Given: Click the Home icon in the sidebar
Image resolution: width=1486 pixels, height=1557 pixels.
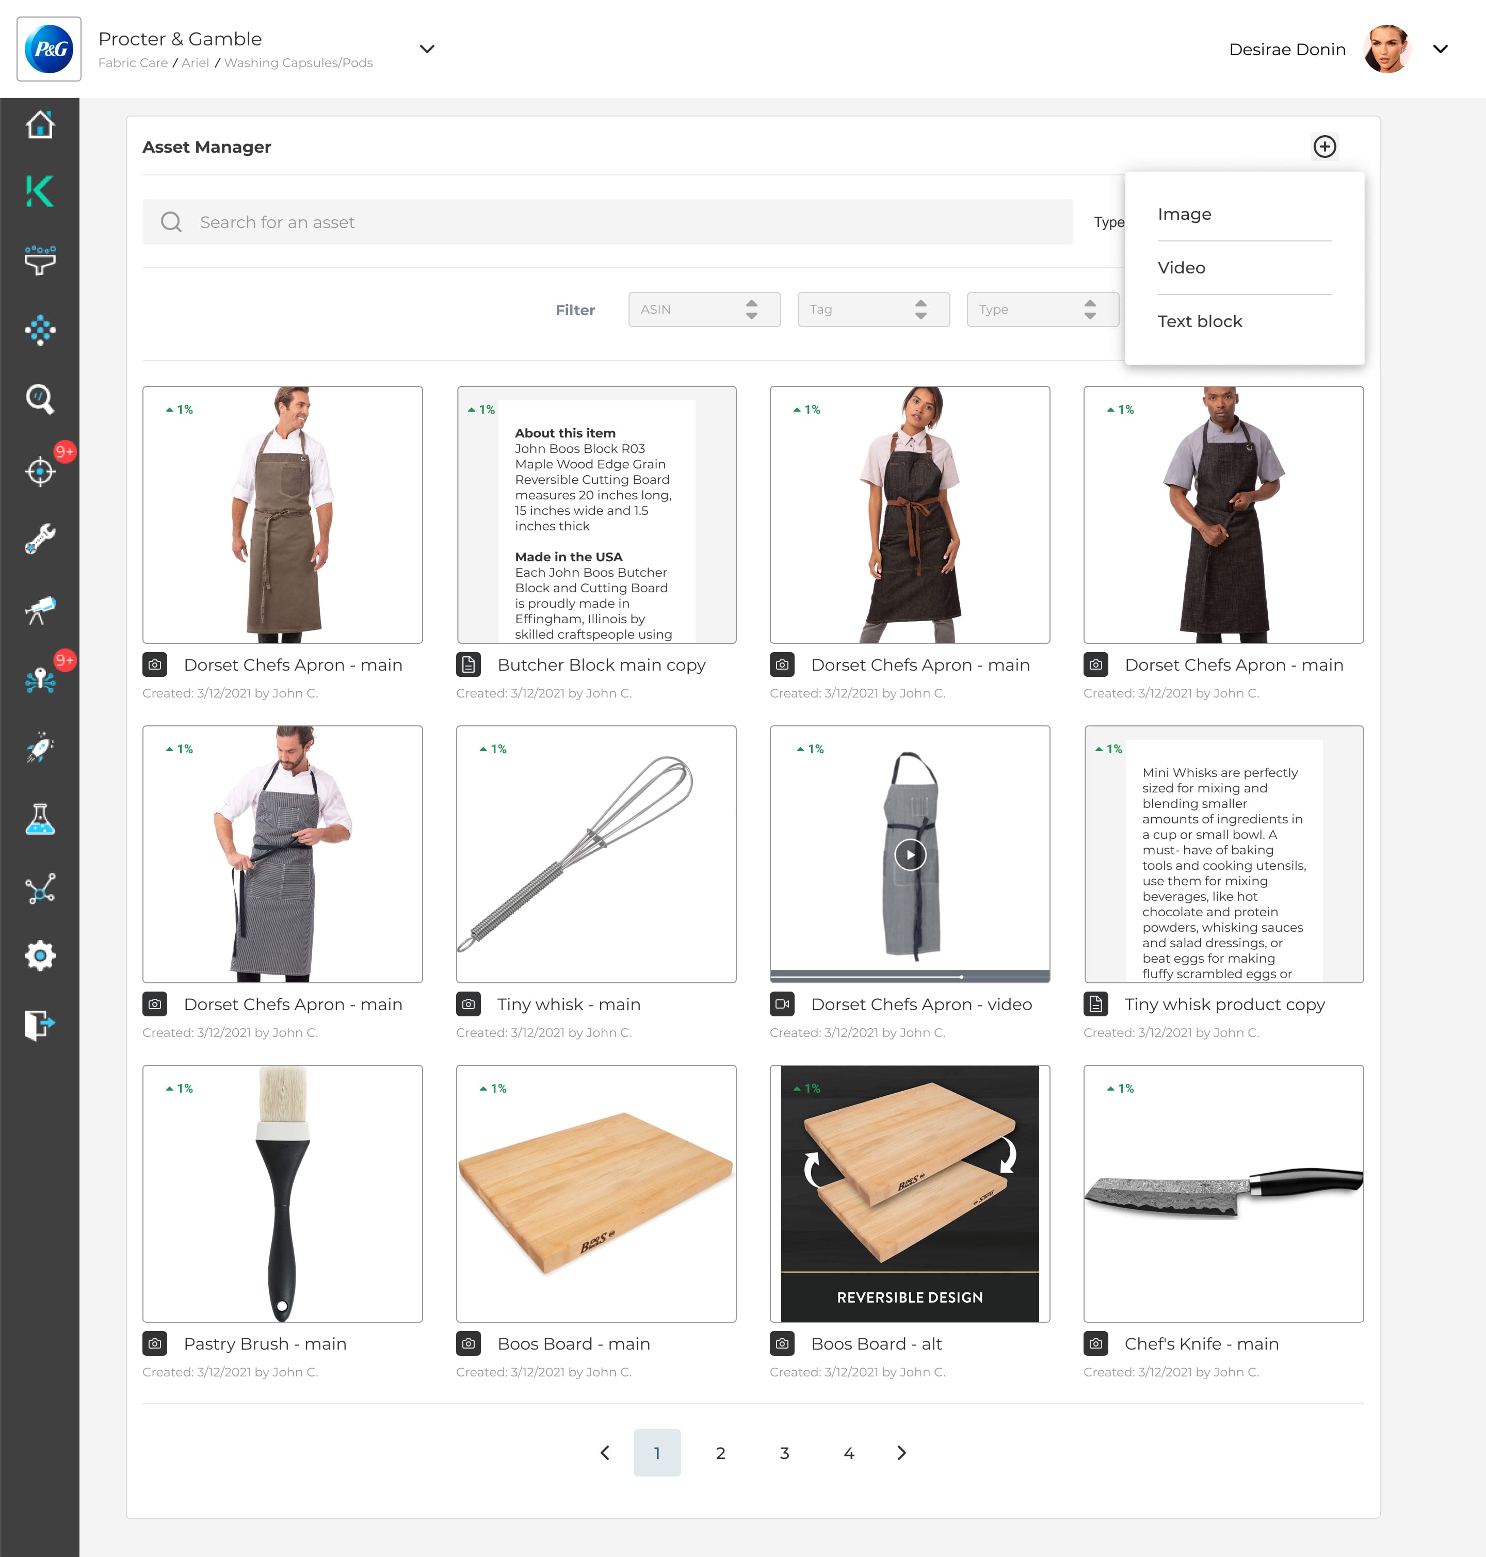Looking at the screenshot, I should click(x=40, y=124).
